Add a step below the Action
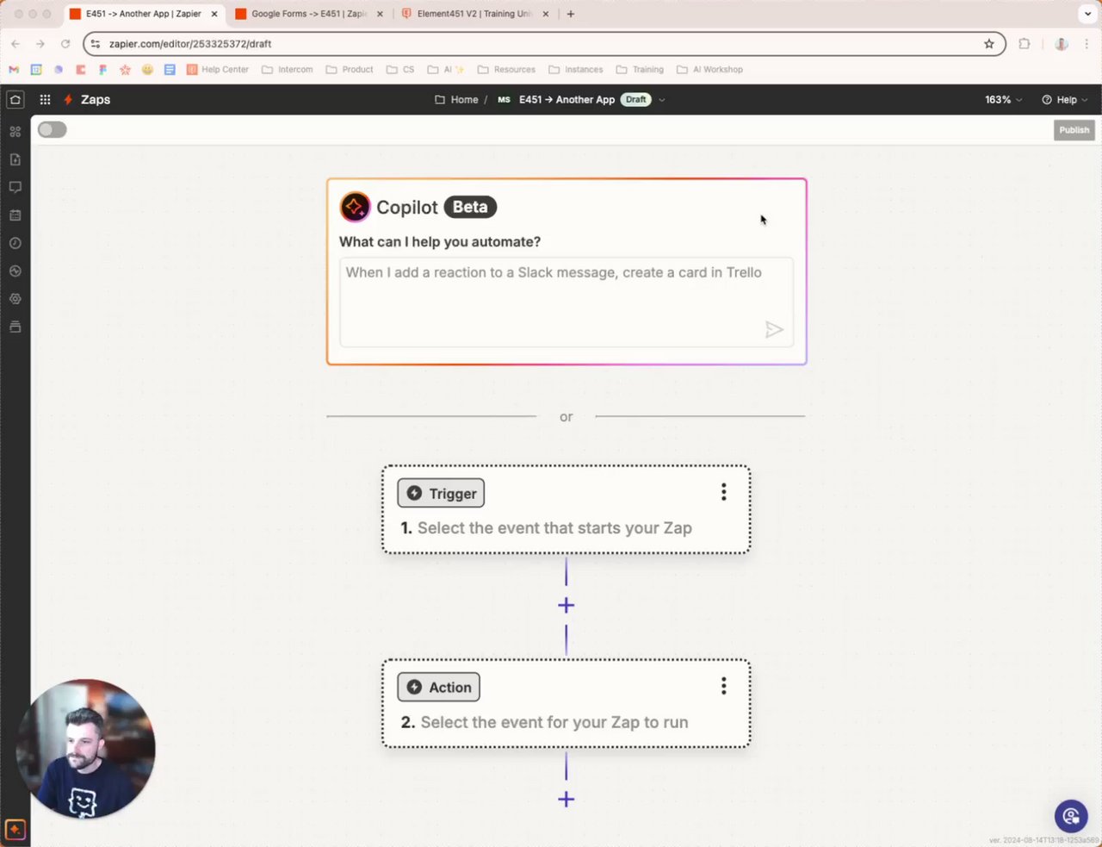 point(566,800)
